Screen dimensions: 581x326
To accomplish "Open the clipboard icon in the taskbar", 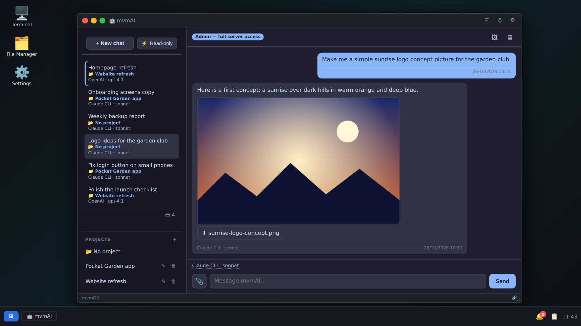I will tap(554, 316).
